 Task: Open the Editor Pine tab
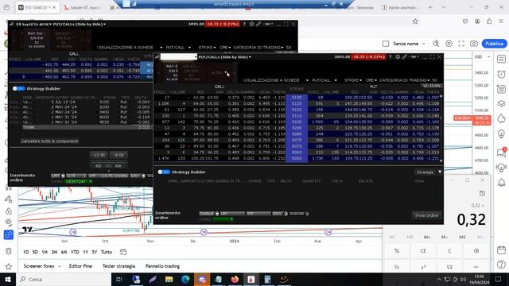tap(80, 266)
